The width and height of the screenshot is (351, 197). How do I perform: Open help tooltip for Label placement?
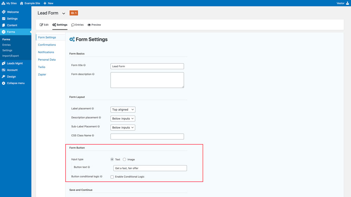click(x=93, y=108)
